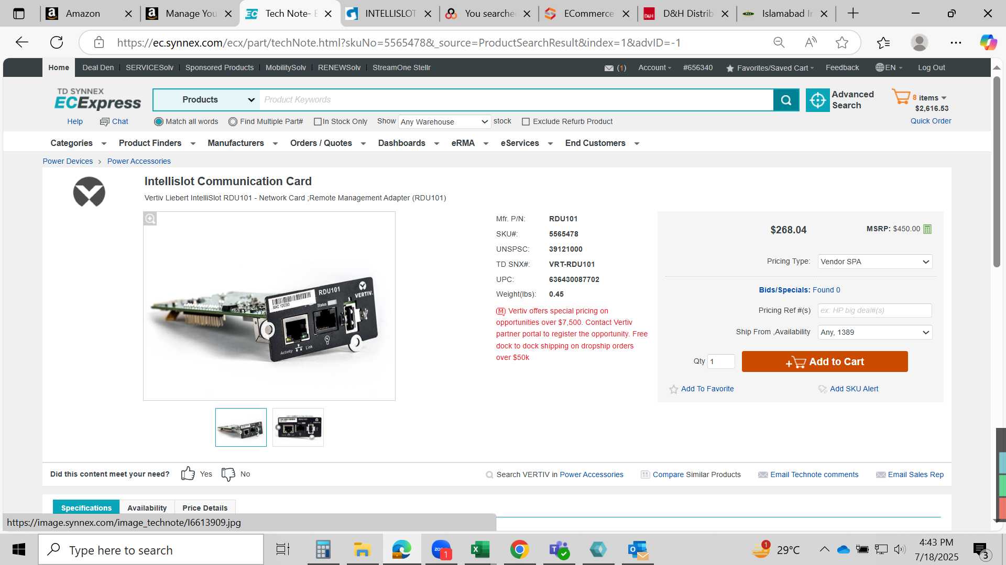Expand the Categories menu
Screen dimensions: 1006x565
78,143
